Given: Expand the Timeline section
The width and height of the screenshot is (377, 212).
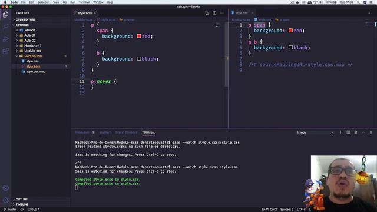Looking at the screenshot, I should (x=41, y=204).
